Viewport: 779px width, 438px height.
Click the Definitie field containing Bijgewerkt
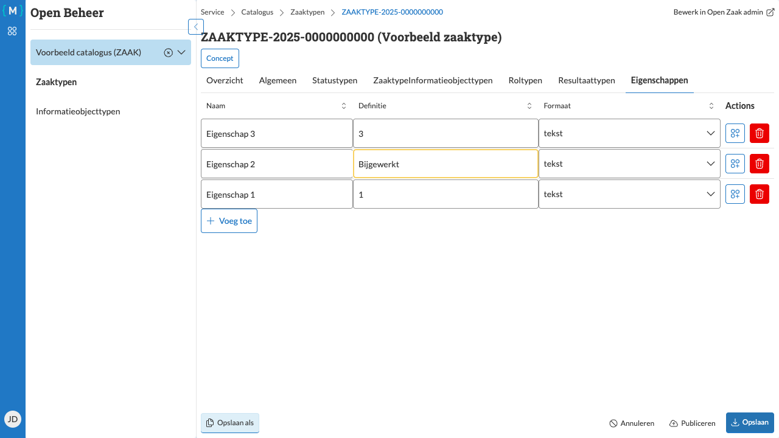445,164
